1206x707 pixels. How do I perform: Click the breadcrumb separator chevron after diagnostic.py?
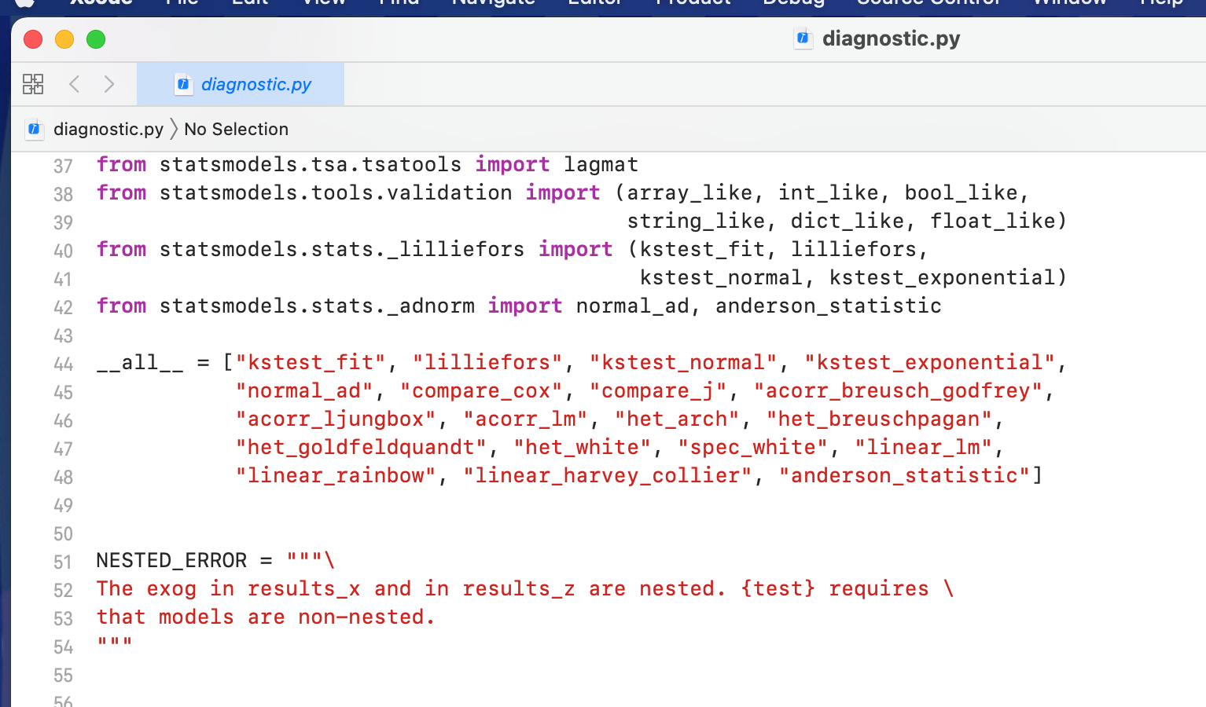(x=175, y=129)
